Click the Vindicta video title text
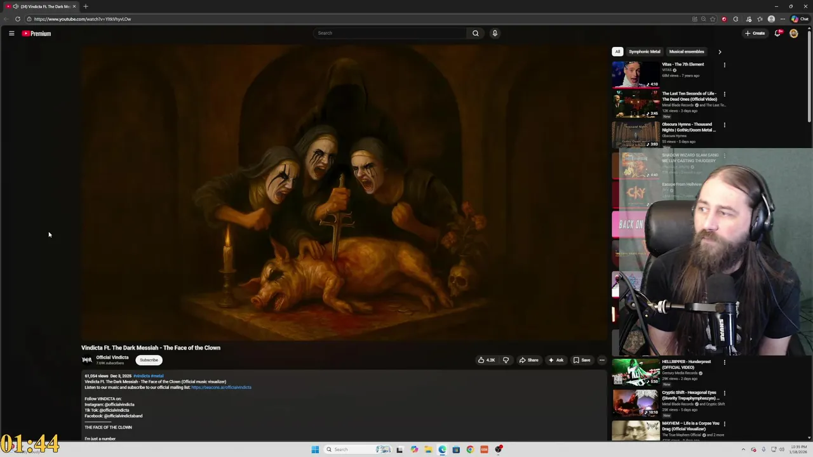 (151, 348)
